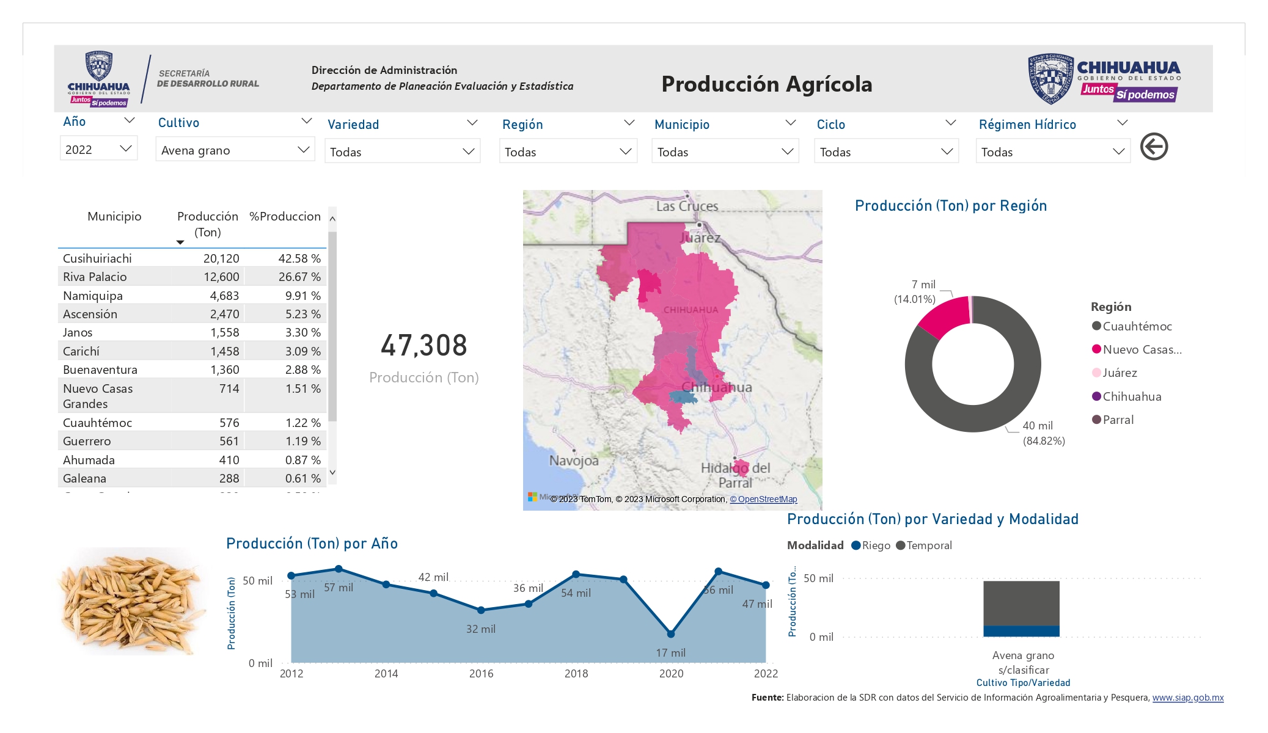Select the Cusihuiriachi table row

(x=192, y=258)
